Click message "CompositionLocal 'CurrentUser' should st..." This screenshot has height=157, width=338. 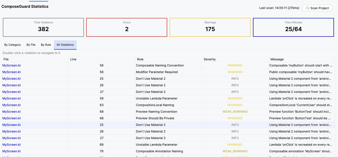[301, 105]
